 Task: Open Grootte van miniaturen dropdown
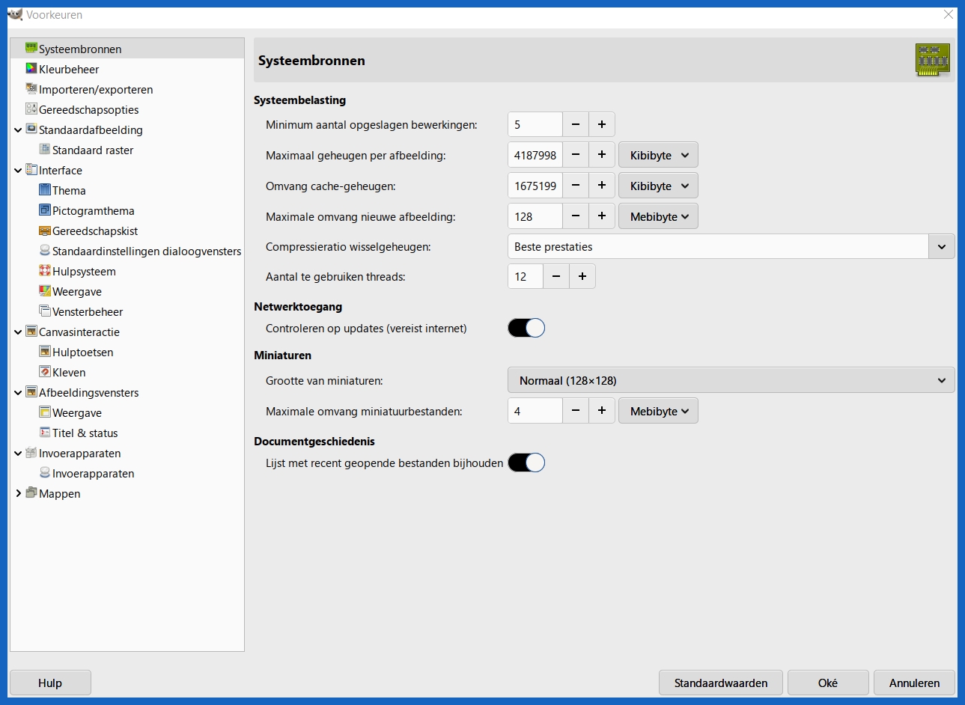click(x=731, y=380)
